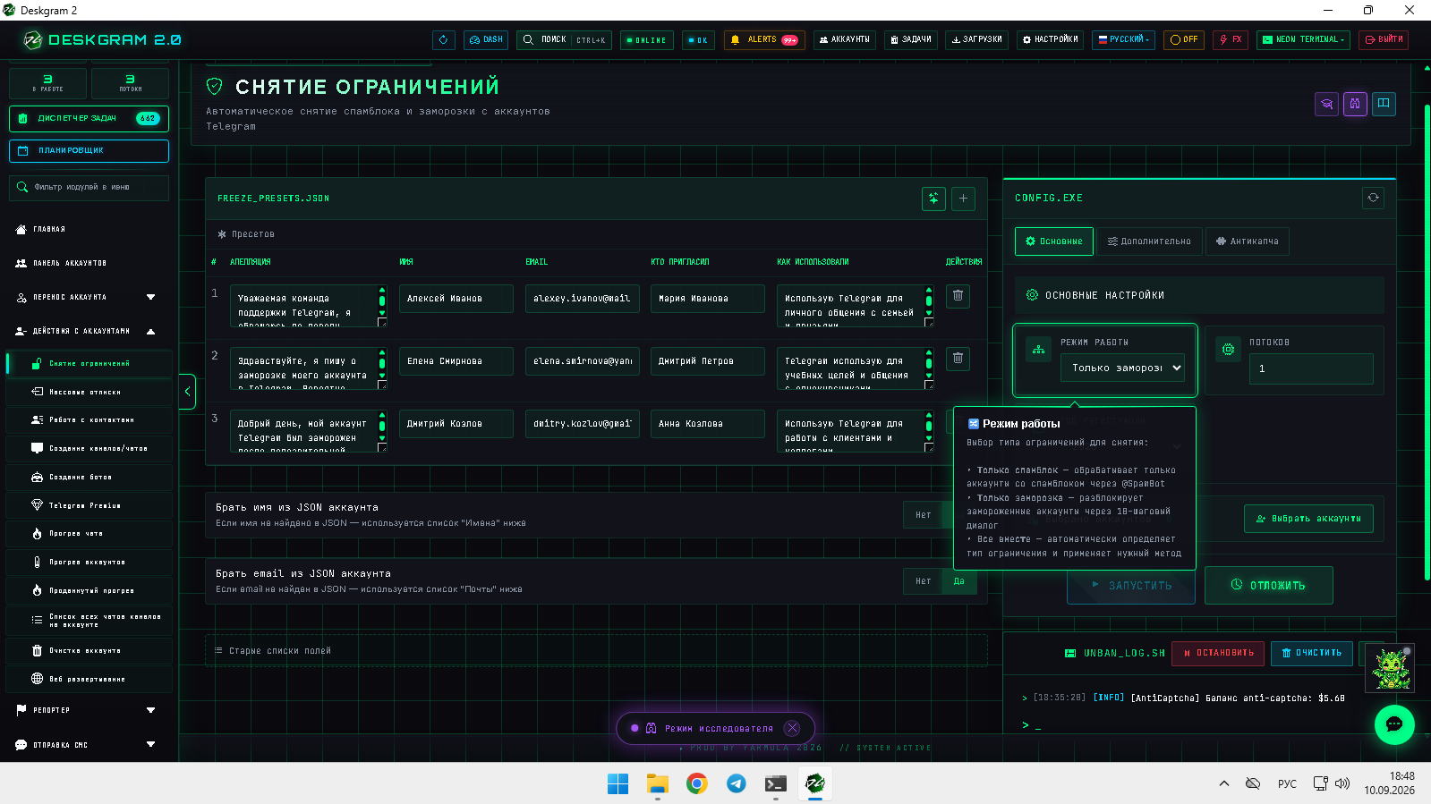Switch to the Антикапча tab
The height and width of the screenshot is (804, 1431).
[x=1247, y=241]
